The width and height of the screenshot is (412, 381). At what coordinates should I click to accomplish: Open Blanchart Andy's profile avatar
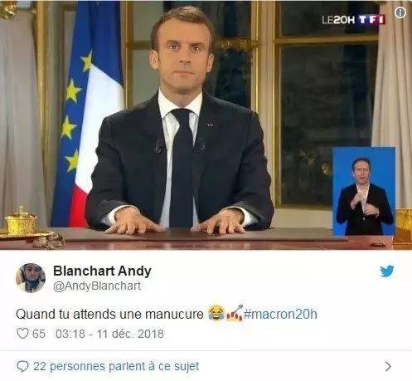(31, 278)
